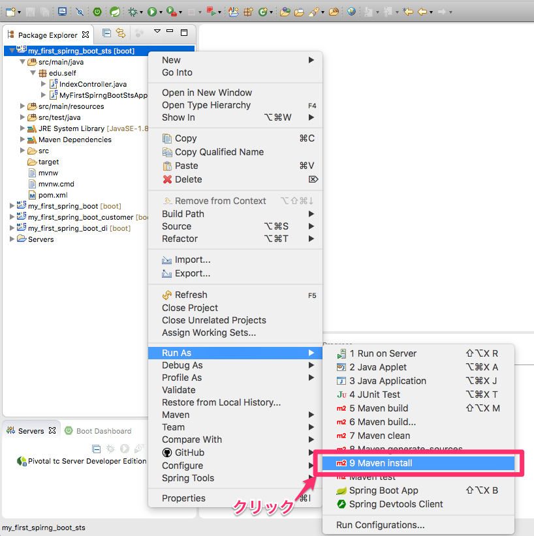Screen dimensions: 534x536
Task: Close the Servers view tab
Action: [52, 430]
